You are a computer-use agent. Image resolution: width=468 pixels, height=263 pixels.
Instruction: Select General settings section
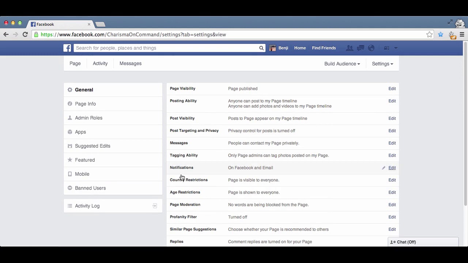coord(113,90)
